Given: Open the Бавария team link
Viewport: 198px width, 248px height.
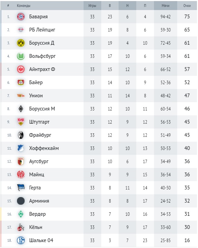Looking at the screenshot, I should tap(38, 17).
